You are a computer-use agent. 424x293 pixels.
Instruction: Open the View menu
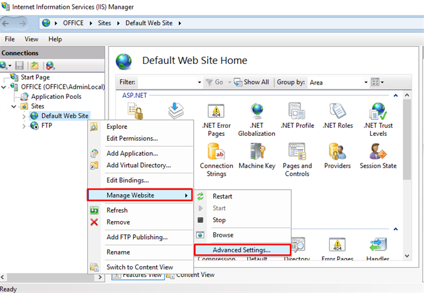click(31, 39)
